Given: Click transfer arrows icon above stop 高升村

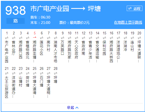Looking at the screenshot, I should coord(49,38).
